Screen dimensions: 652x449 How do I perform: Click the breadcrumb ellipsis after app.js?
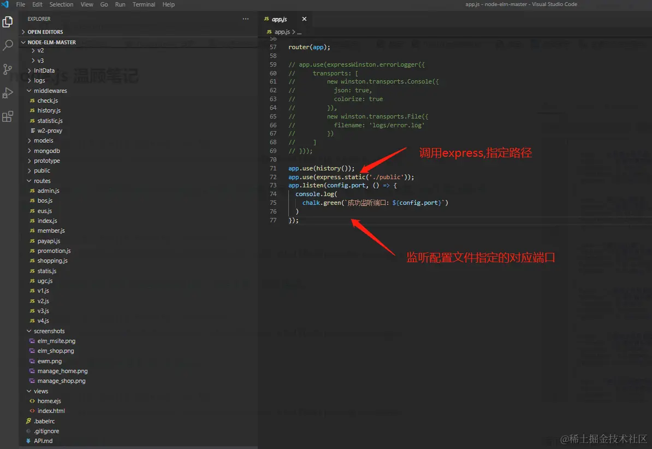299,32
